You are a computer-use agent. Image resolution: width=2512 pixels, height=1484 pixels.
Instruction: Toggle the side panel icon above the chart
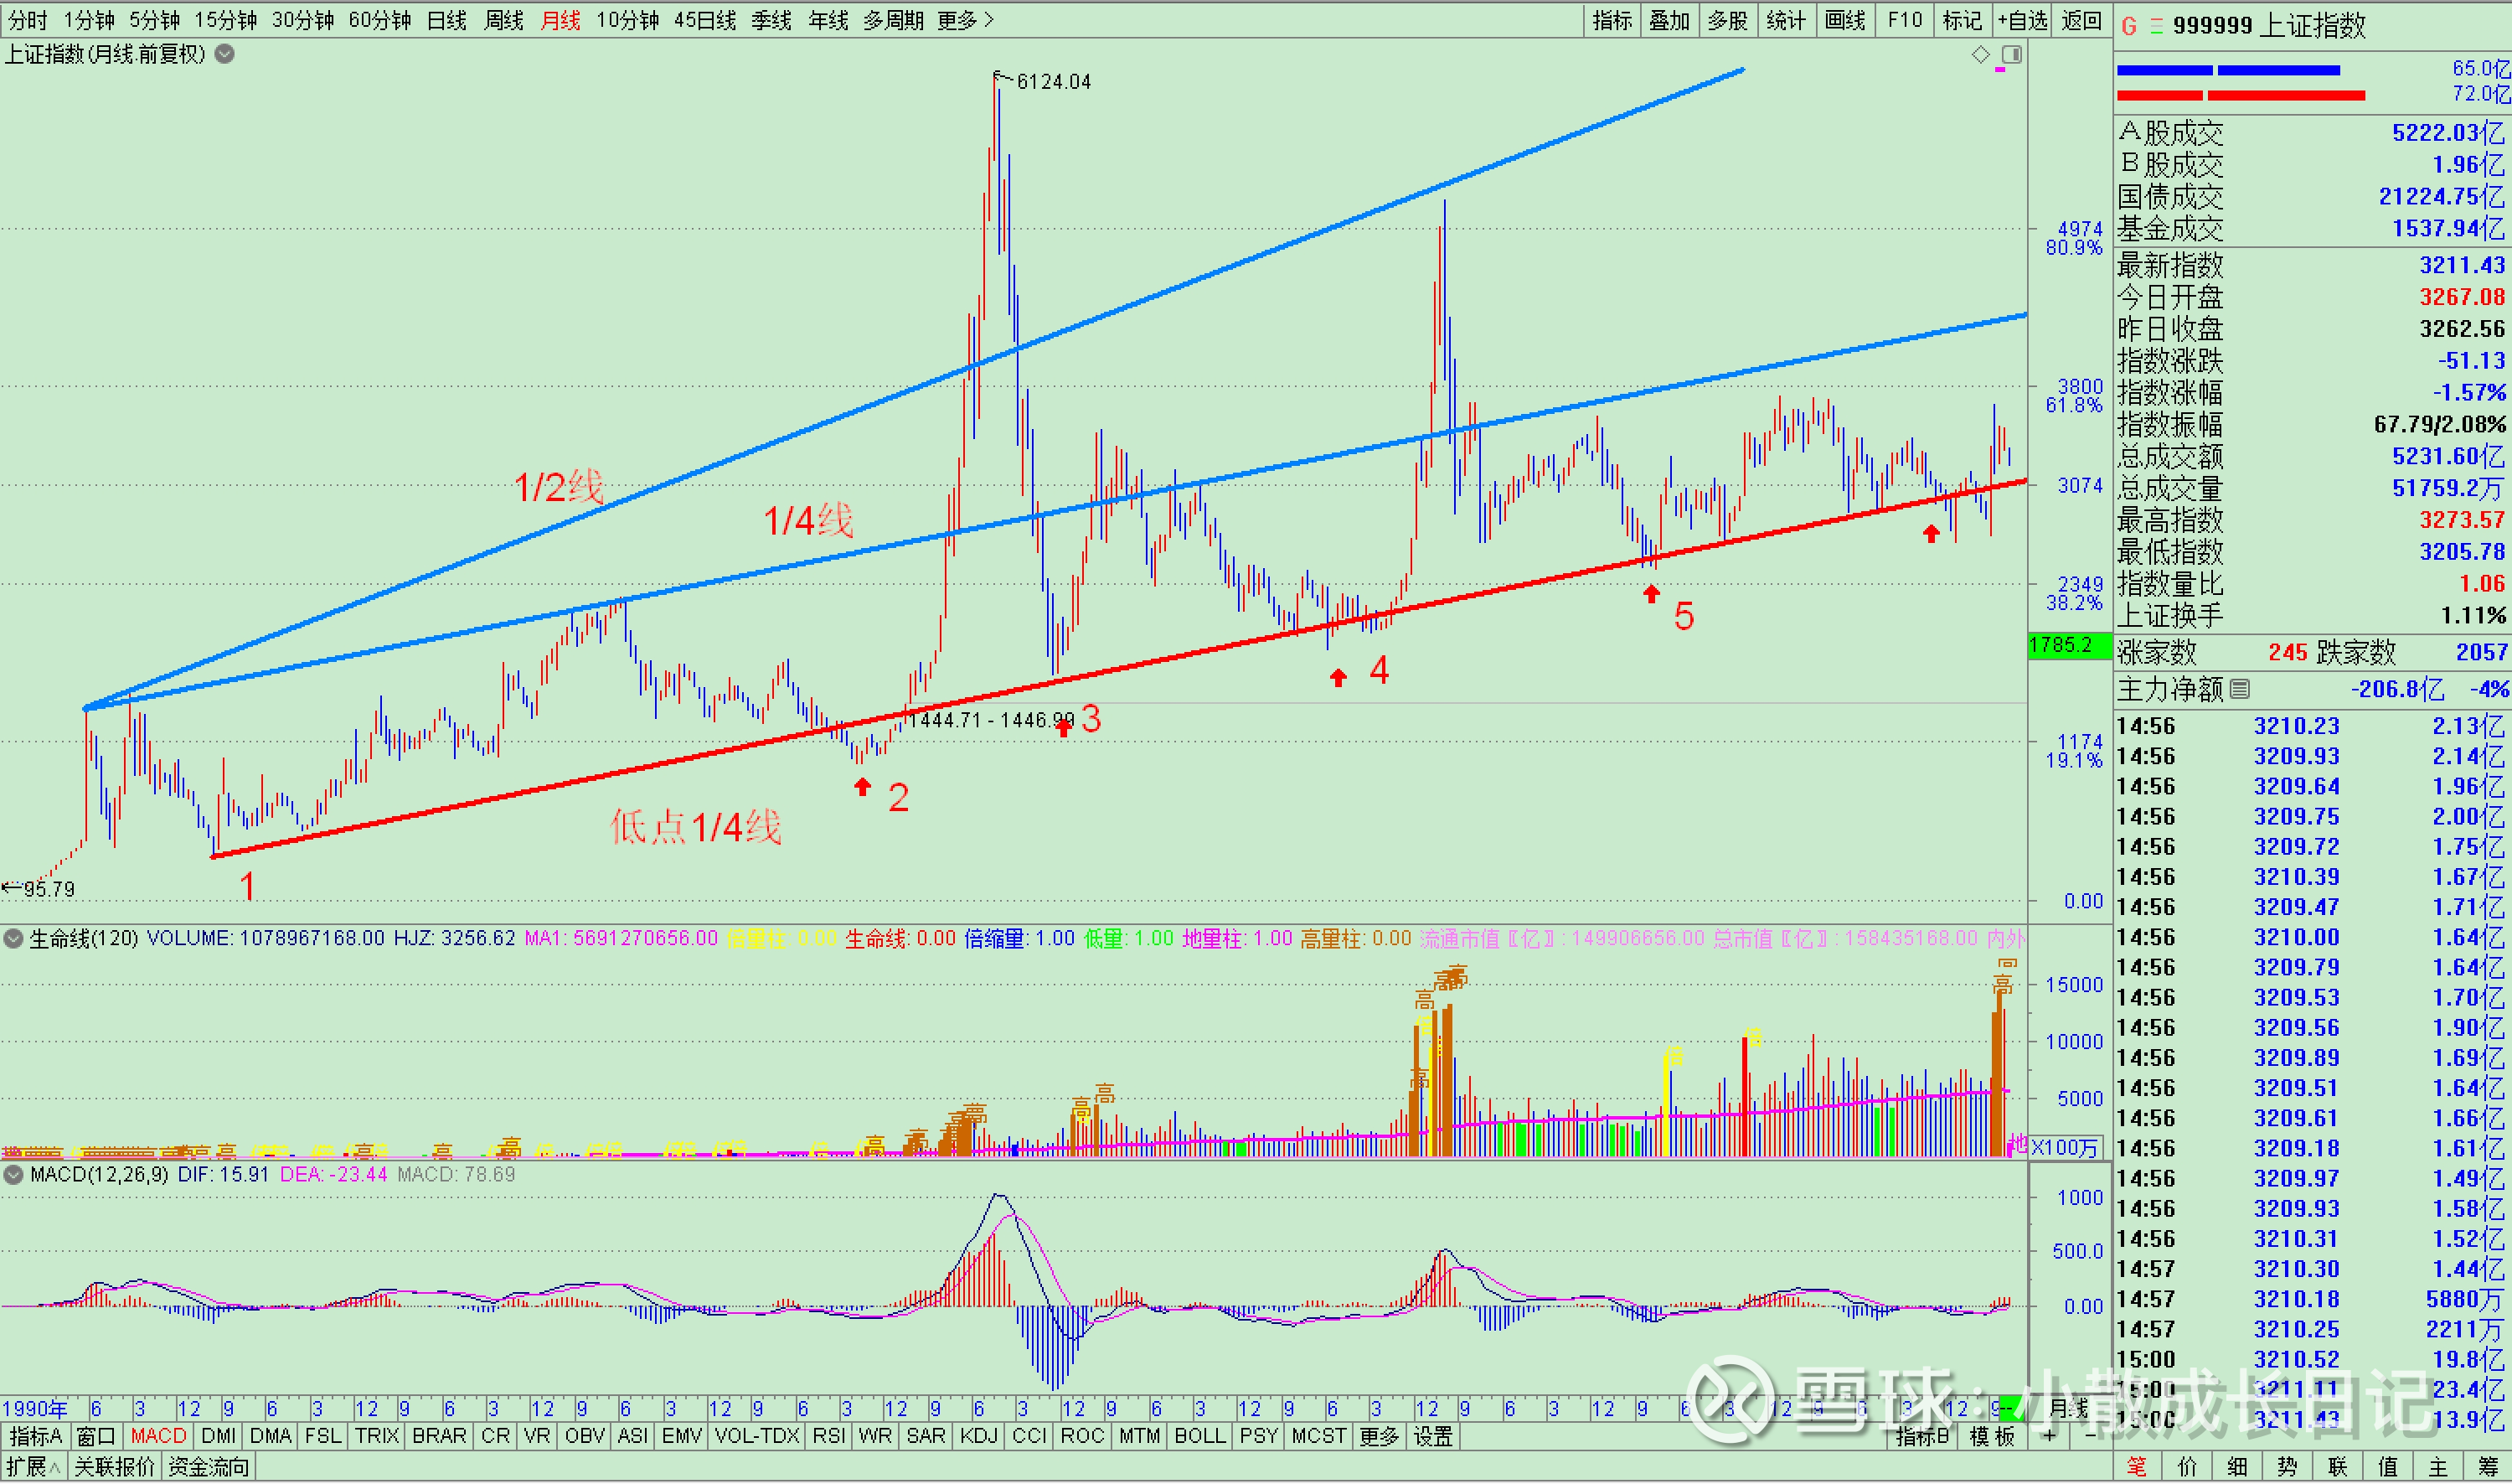click(2011, 55)
